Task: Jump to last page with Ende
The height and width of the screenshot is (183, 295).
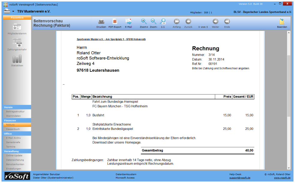Action: click(227, 22)
